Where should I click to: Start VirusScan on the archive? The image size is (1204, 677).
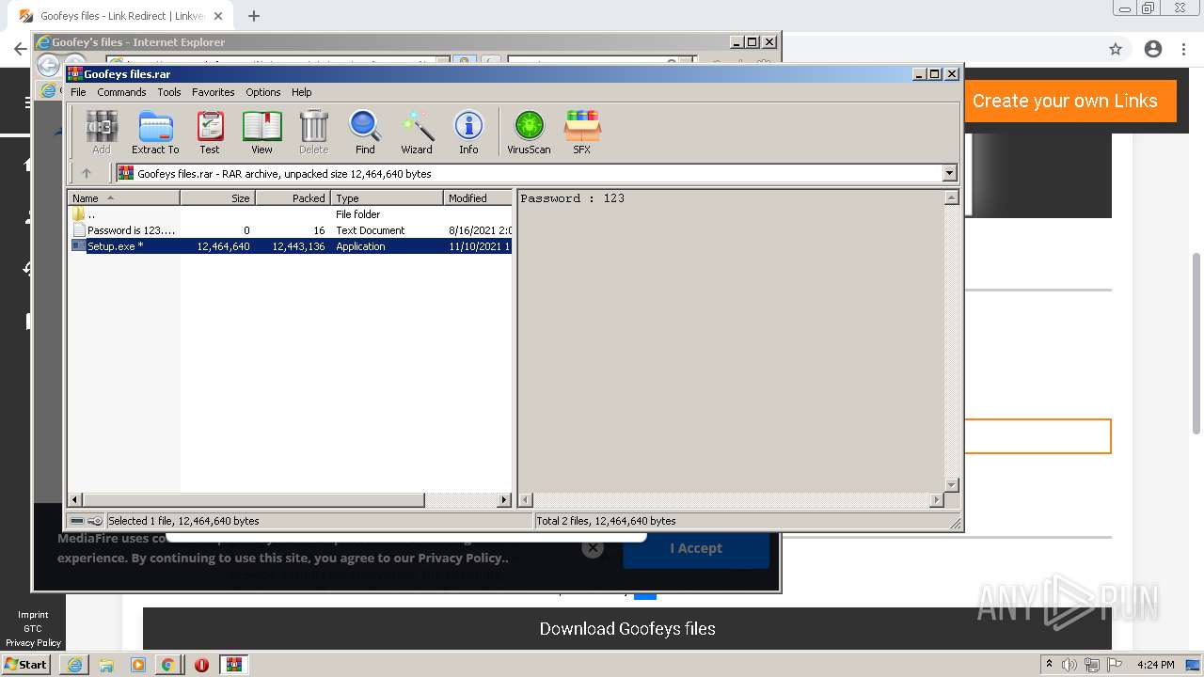pos(529,132)
